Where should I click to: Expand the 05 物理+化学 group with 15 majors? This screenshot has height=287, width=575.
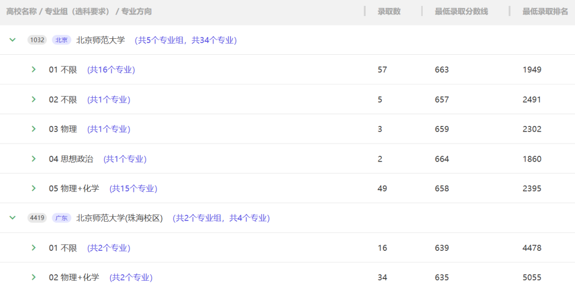[x=34, y=188]
